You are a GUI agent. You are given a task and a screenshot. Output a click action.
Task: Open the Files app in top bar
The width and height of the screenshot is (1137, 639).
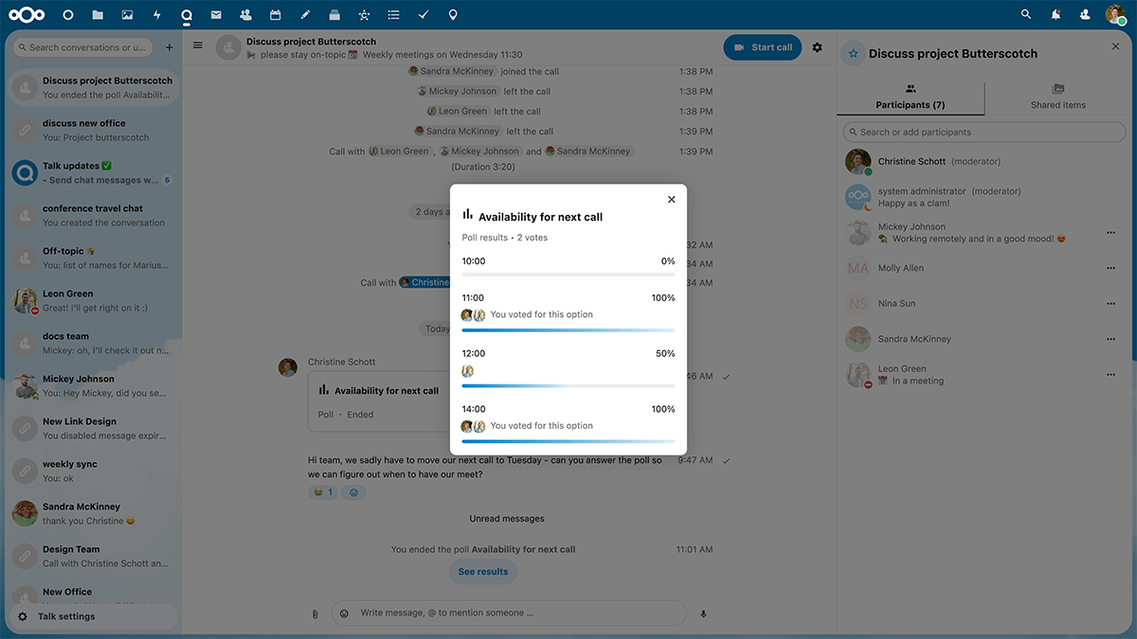point(98,15)
